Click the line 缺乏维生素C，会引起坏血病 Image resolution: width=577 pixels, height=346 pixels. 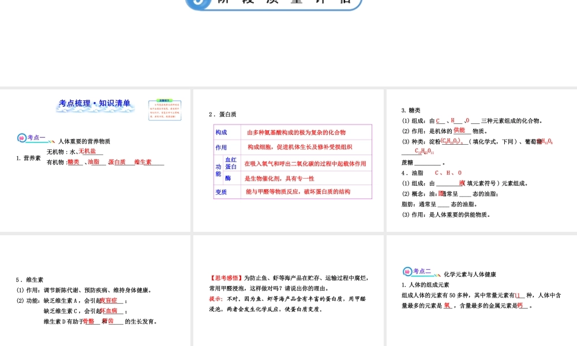pyautogui.click(x=85, y=311)
